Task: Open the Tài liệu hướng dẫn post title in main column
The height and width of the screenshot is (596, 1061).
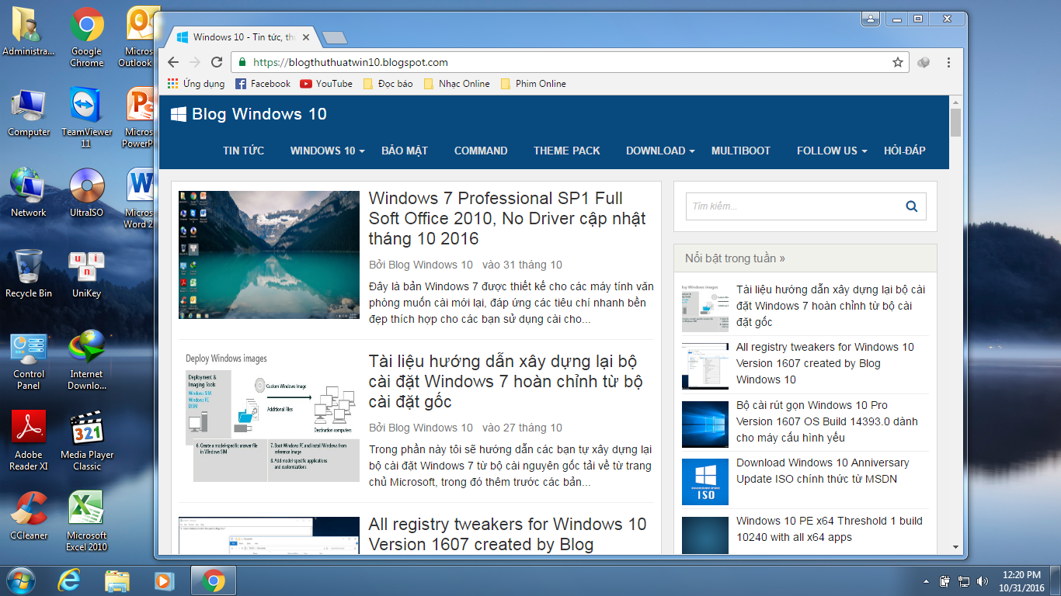Action: click(x=506, y=382)
